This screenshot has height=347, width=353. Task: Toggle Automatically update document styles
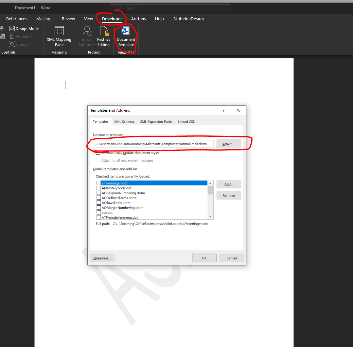point(98,153)
